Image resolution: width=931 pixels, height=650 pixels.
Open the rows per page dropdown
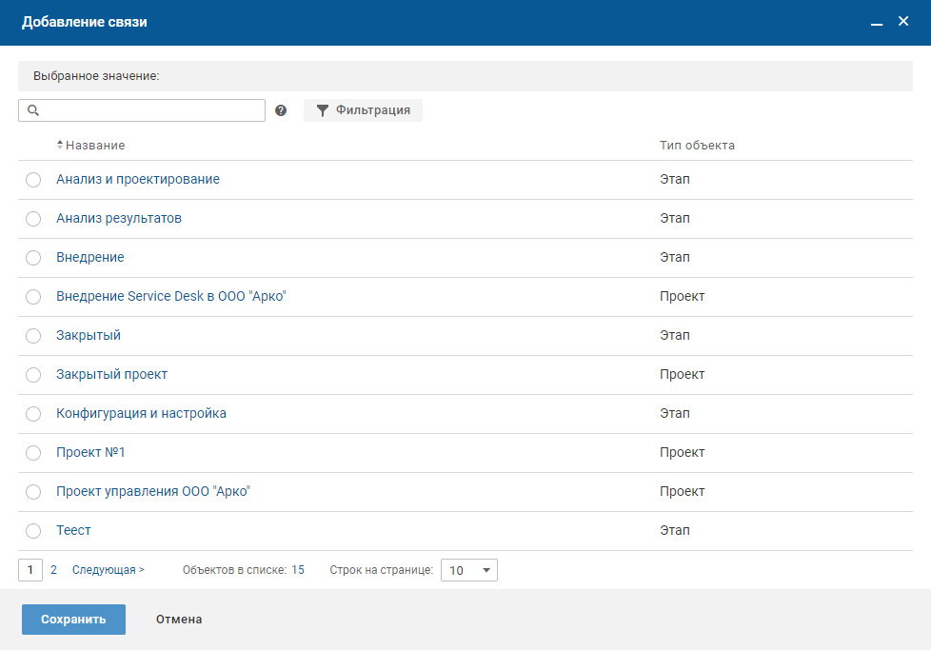click(468, 570)
